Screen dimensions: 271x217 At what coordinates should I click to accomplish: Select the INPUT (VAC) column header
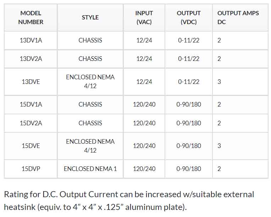[x=144, y=17]
